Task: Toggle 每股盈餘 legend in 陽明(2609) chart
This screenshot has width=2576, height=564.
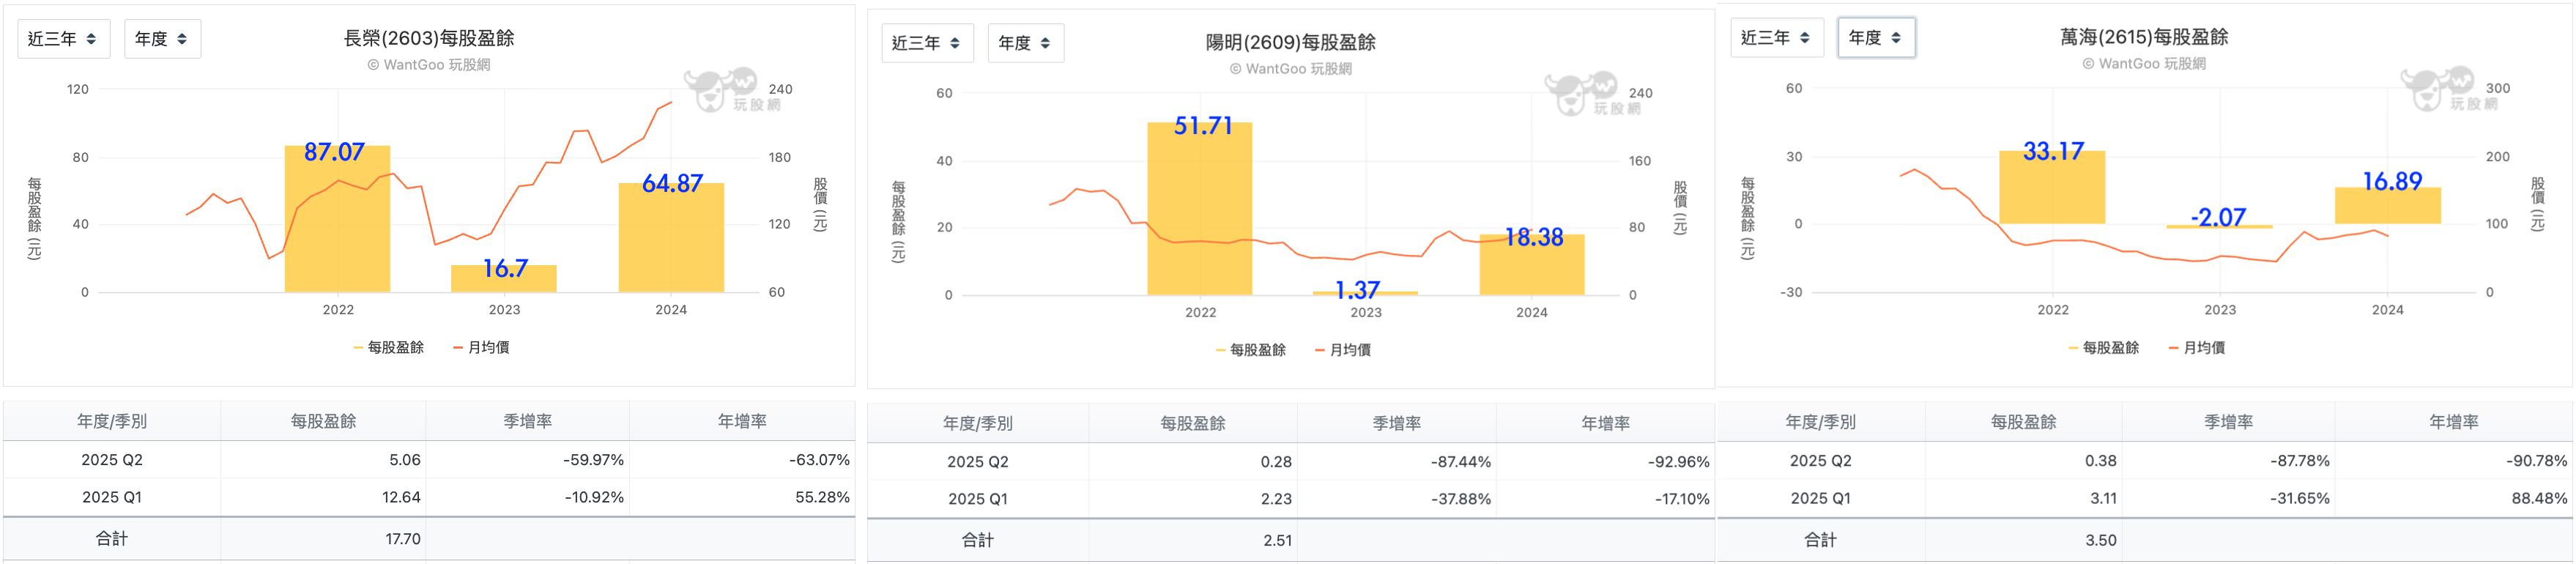Action: pos(1251,350)
